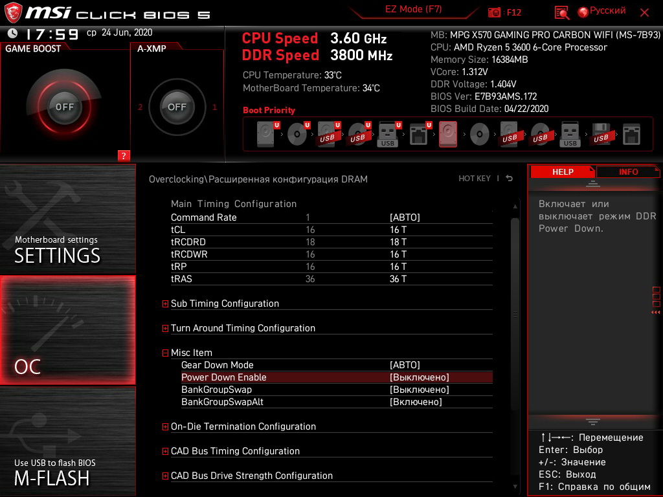This screenshot has width=663, height=497.
Task: Select the last legacy network boot icon
Action: coord(632,135)
